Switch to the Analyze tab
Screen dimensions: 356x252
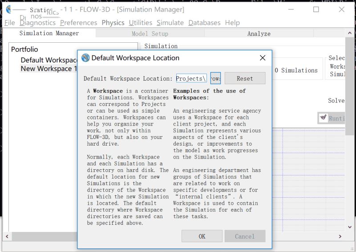[x=259, y=34]
